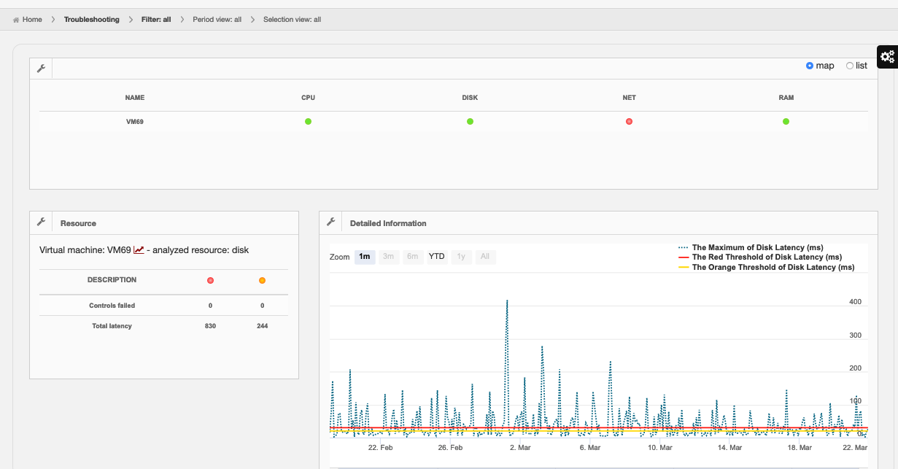Viewport: 898px width, 469px height.
Task: Click the wrench icon in the VM map panel
Action: tap(41, 69)
